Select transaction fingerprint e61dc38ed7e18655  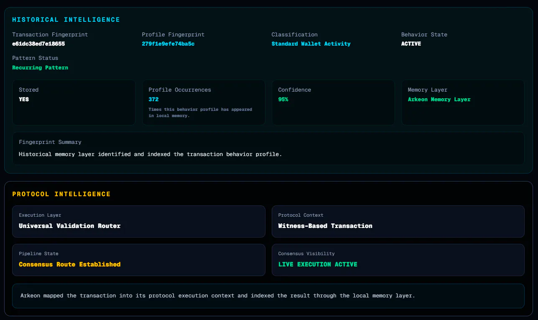click(38, 44)
